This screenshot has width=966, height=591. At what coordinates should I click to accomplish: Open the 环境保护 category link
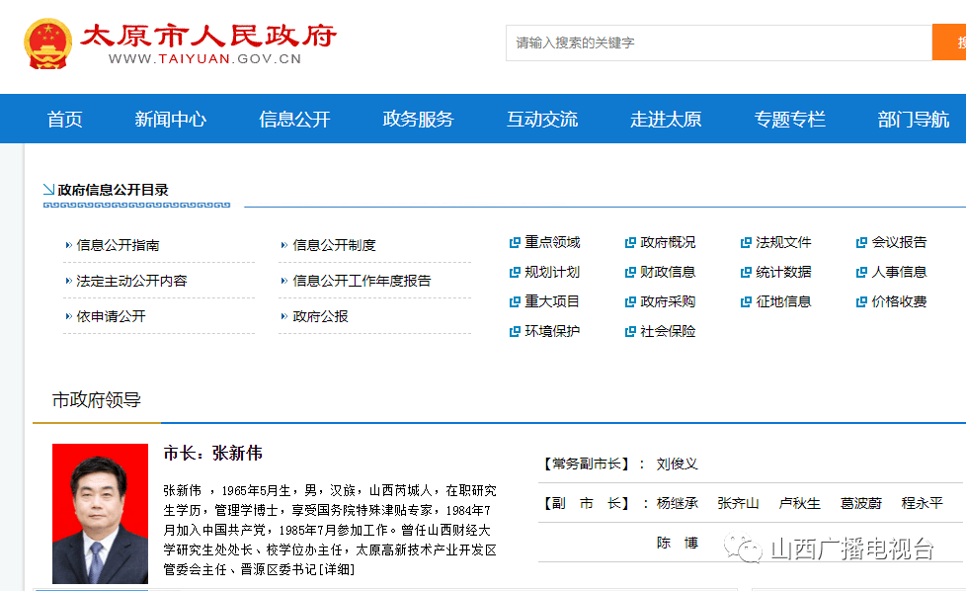(x=552, y=331)
